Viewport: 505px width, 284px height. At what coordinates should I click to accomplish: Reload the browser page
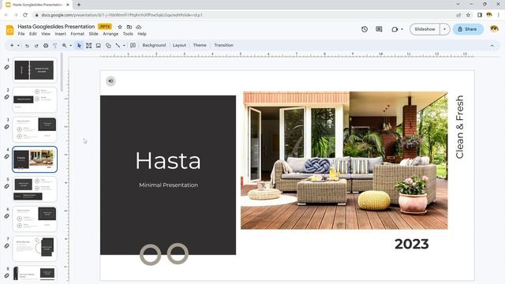[x=25, y=15]
